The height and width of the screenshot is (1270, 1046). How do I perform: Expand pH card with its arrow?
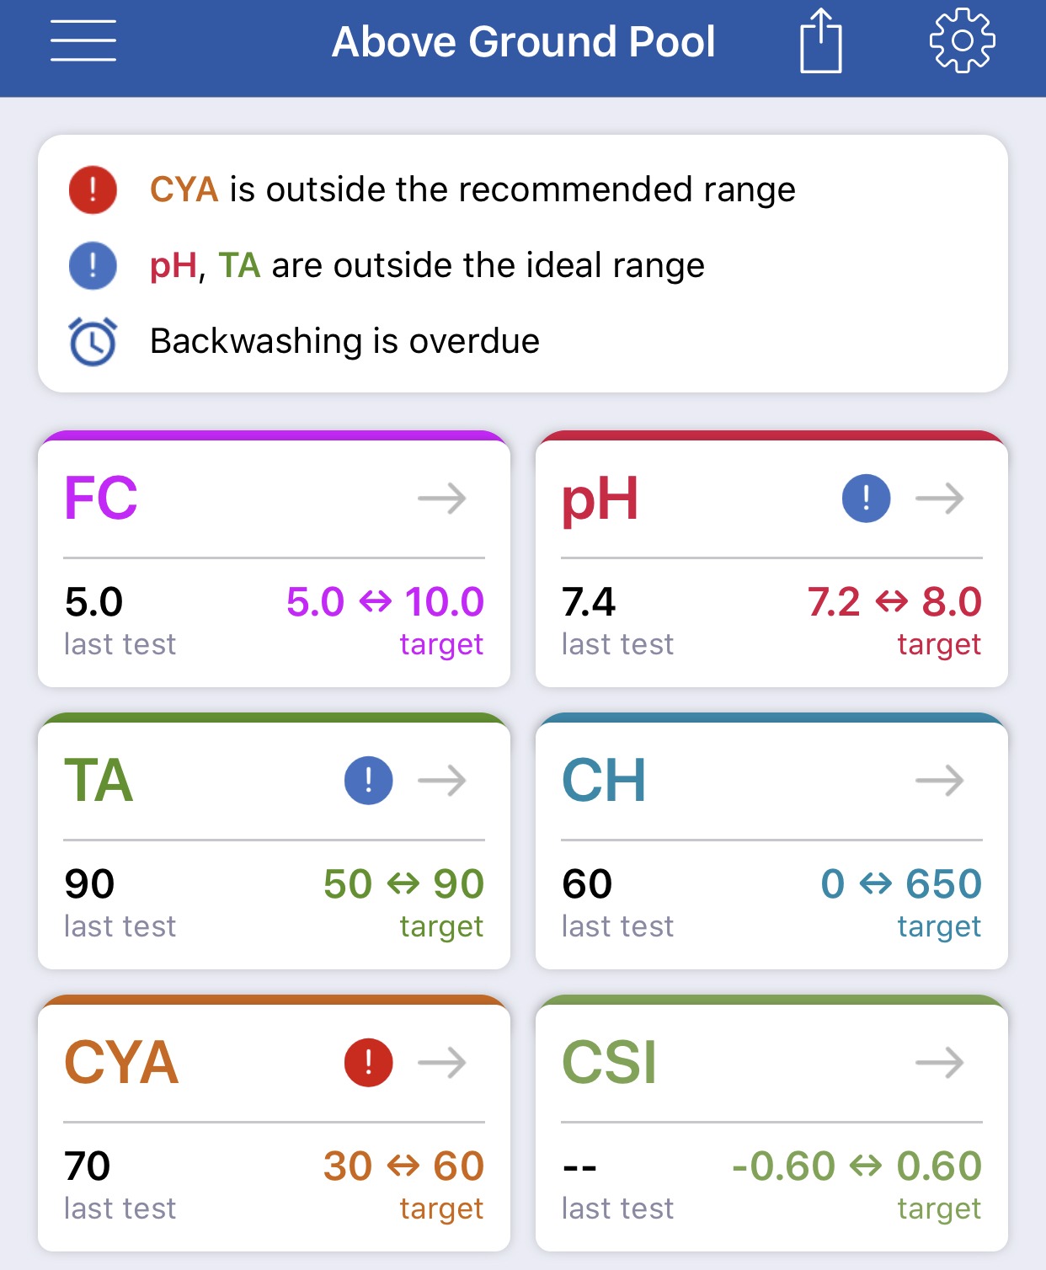940,498
